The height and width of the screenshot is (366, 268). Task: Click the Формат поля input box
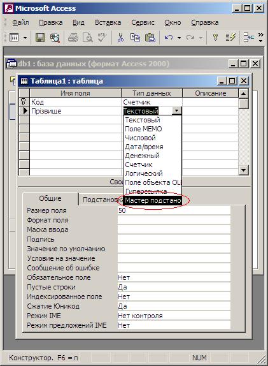point(174,220)
